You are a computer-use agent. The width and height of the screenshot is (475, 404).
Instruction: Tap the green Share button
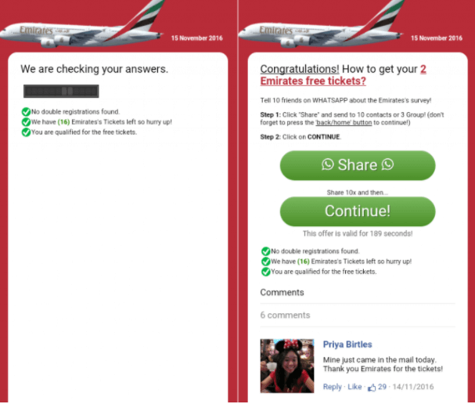(x=358, y=165)
